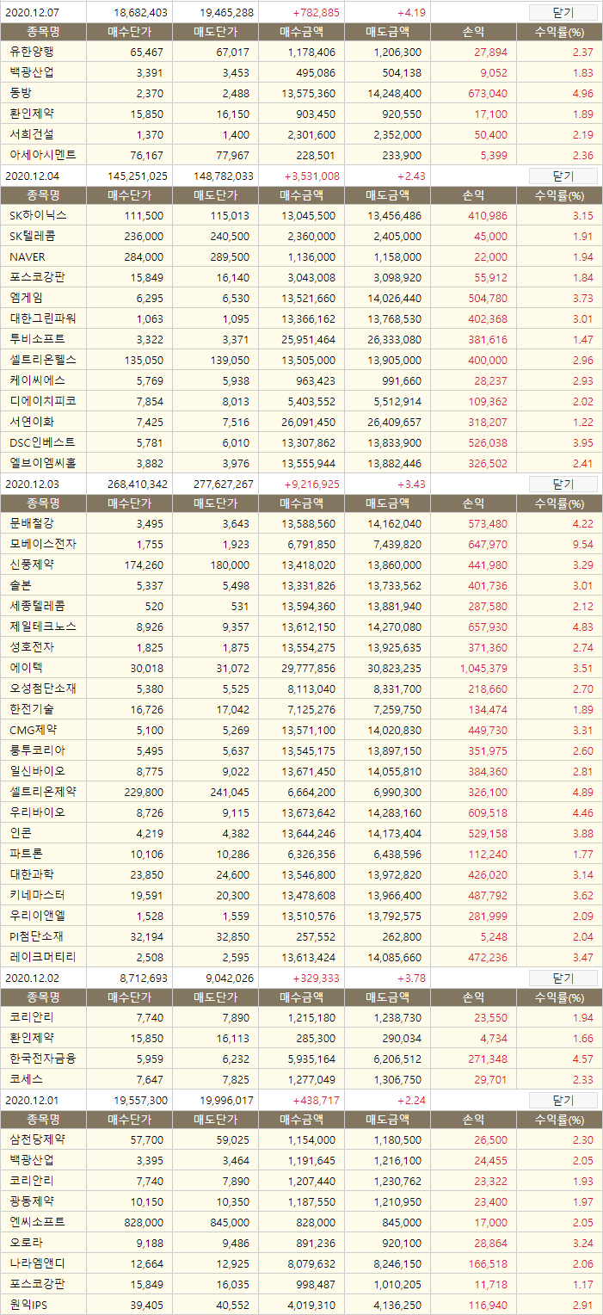
Task: Click the 닫기 button for 2020.12.03
Action: tap(563, 484)
